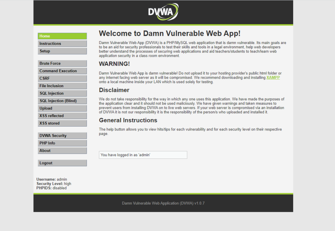
Task: Open XSS stored page
Action: [x=62, y=123]
